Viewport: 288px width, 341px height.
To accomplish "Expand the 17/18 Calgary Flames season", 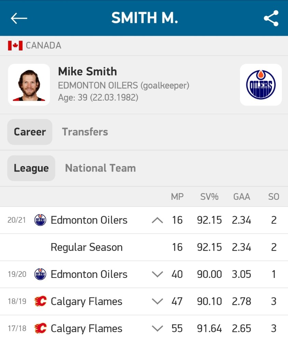I will click(x=157, y=328).
